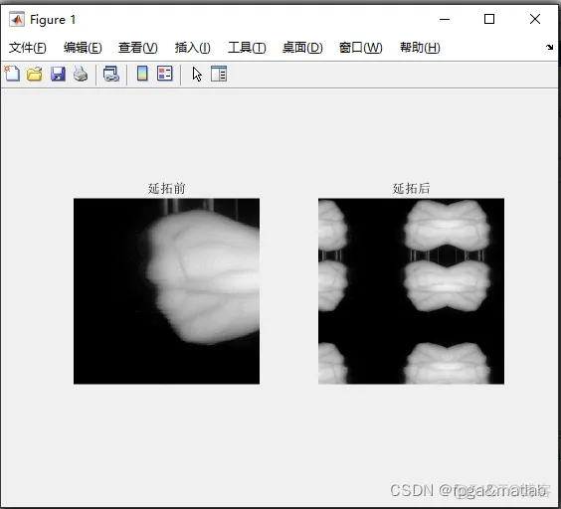Select the 延拓后 image plot
Image resolution: width=561 pixels, height=509 pixels.
pyautogui.click(x=412, y=291)
